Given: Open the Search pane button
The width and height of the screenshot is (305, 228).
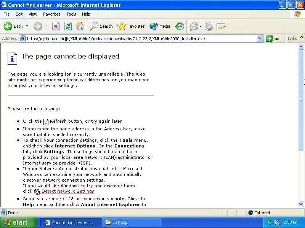Looking at the screenshot, I should 101,26.
